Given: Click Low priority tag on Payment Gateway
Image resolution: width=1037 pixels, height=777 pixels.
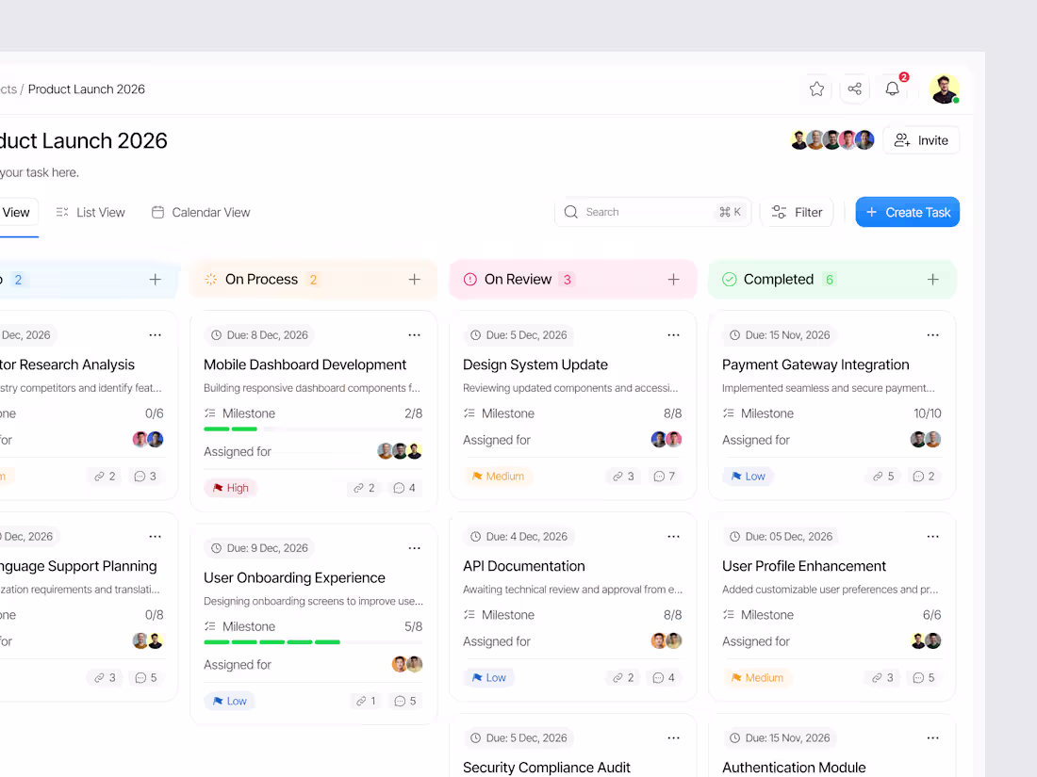Looking at the screenshot, I should tap(748, 476).
